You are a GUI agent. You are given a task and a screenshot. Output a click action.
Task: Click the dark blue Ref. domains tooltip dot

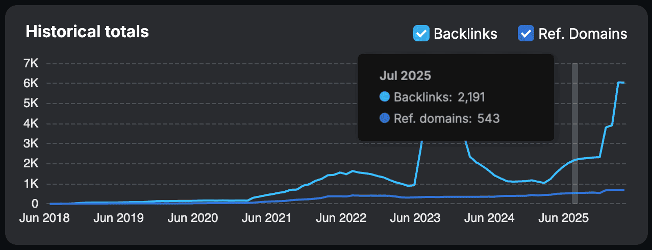pos(385,118)
